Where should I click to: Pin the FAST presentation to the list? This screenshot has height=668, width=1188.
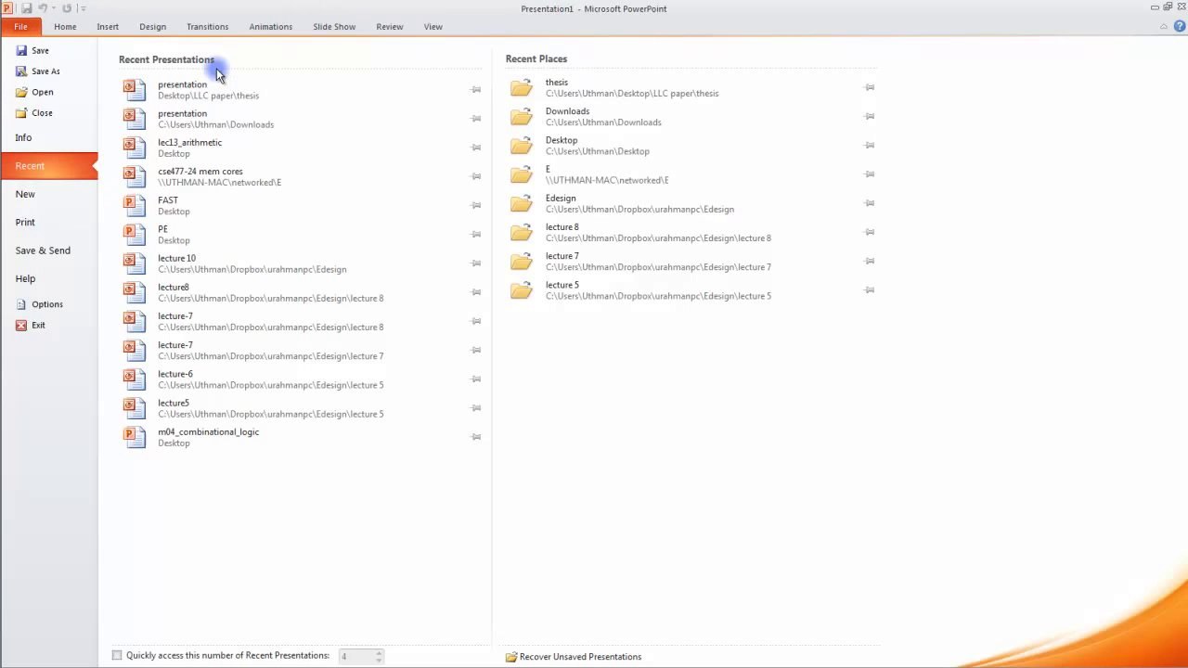point(476,205)
